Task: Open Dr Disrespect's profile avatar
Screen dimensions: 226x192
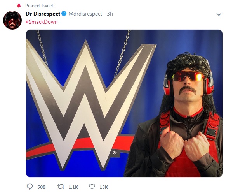Action: coord(12,20)
